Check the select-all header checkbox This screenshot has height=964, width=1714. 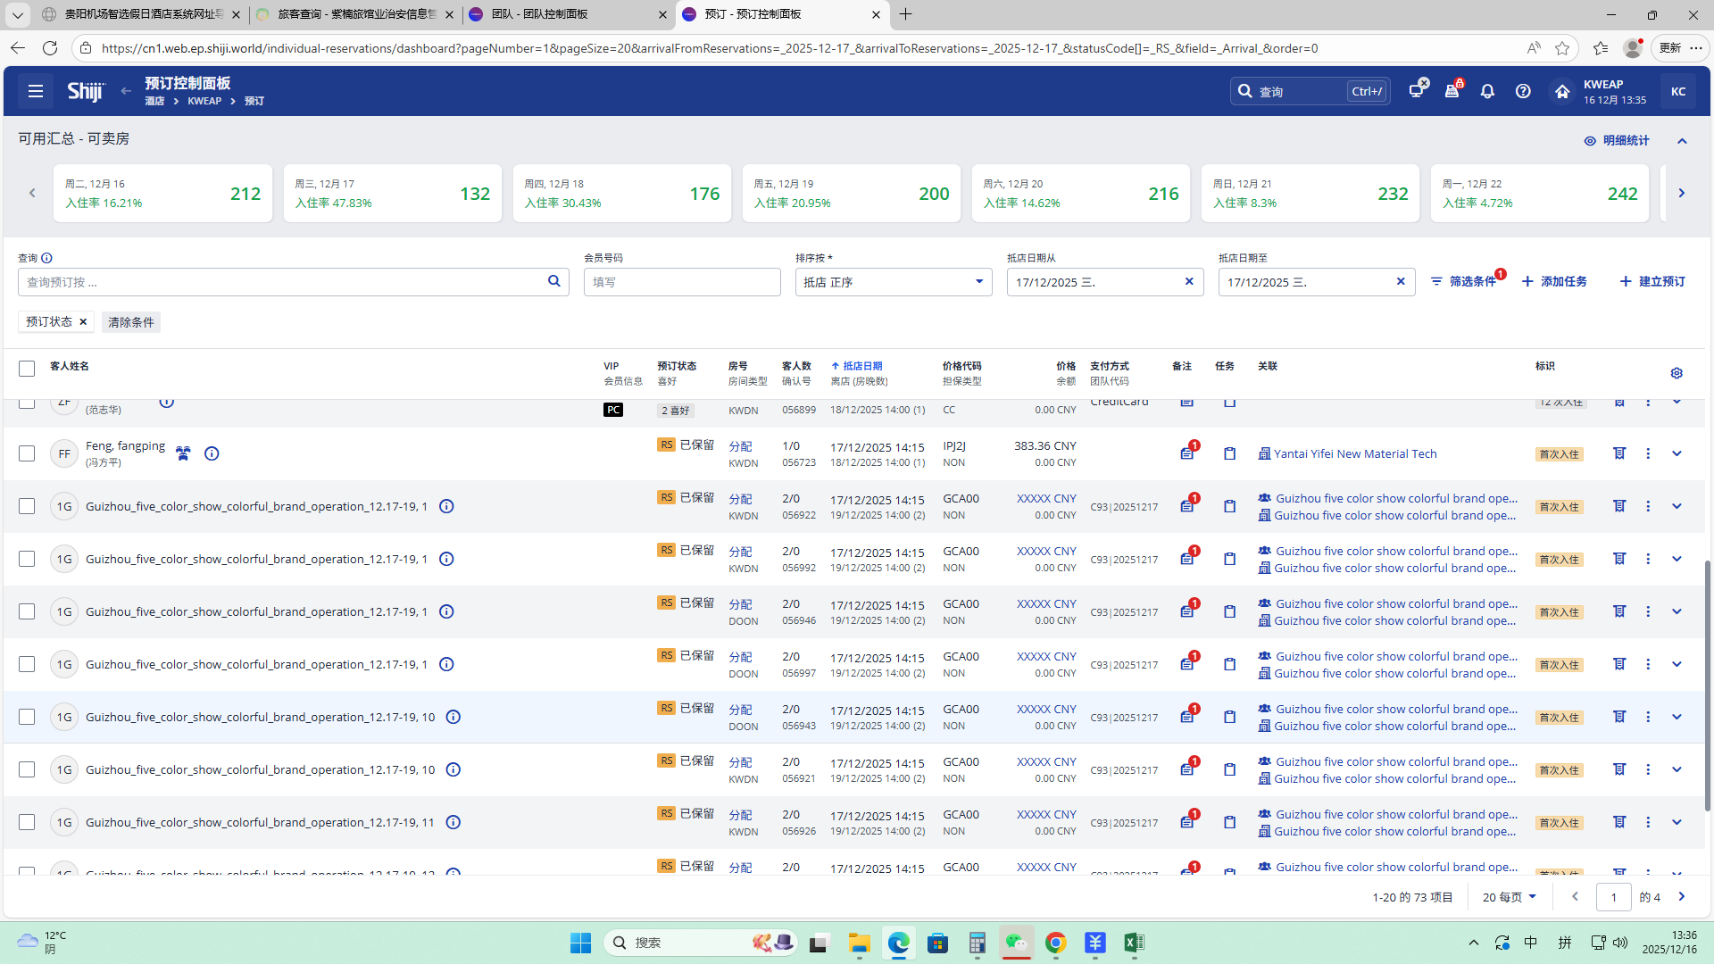(27, 369)
